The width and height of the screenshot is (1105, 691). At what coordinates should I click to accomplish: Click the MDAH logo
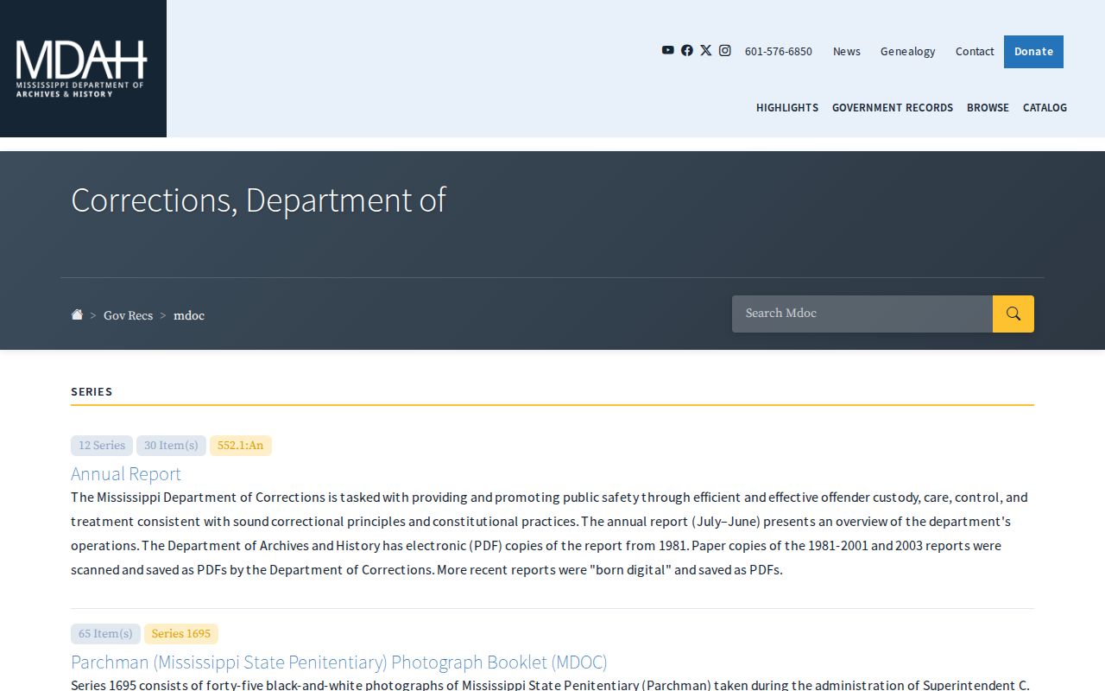[83, 68]
